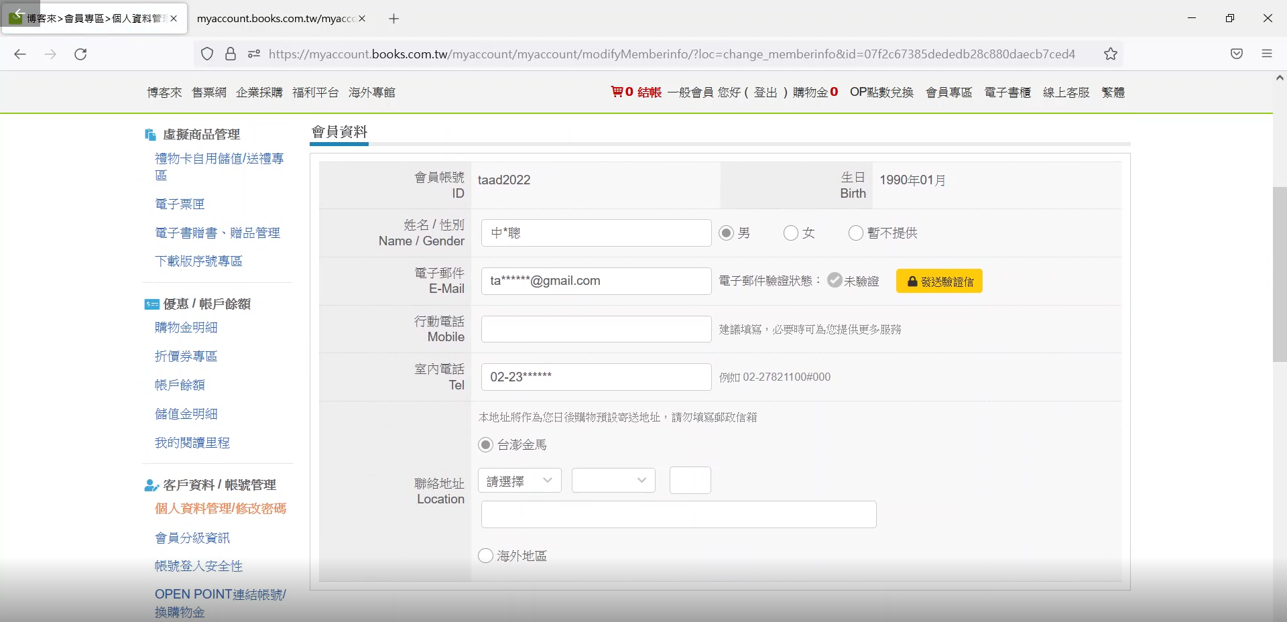Click the street address input field

pos(679,514)
